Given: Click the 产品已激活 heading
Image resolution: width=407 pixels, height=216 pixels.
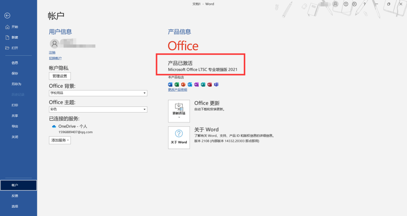Looking at the screenshot, I should 180,63.
